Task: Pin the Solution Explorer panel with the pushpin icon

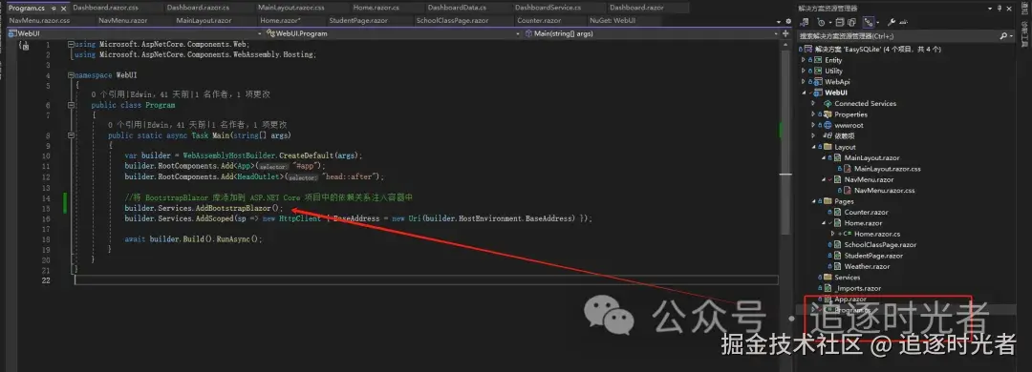Action: [1000, 9]
